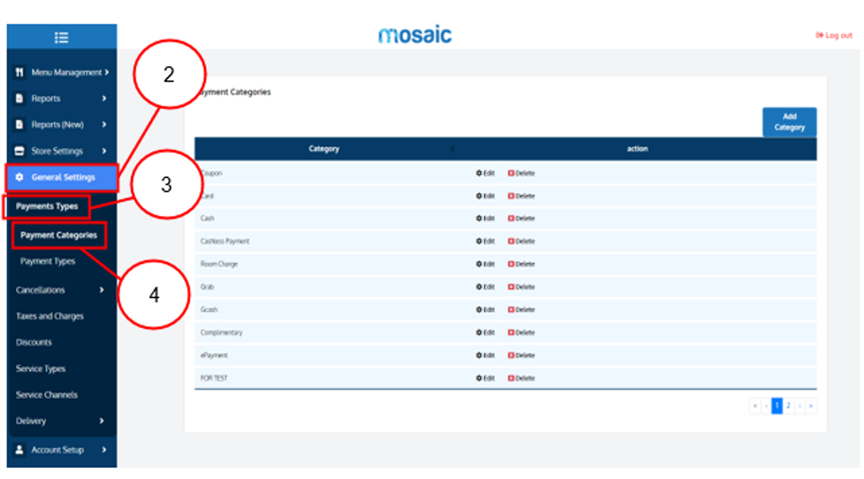Delete the FOR TEST category
This screenshot has width=864, height=479.
click(521, 378)
